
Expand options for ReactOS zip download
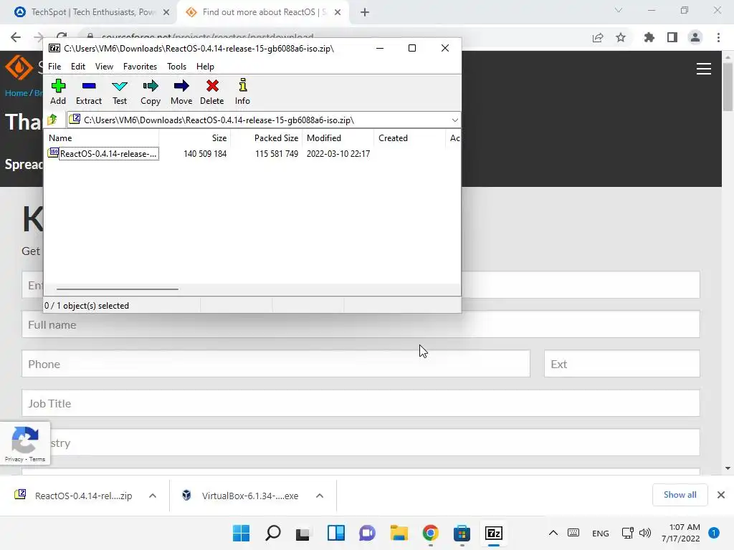point(153,496)
